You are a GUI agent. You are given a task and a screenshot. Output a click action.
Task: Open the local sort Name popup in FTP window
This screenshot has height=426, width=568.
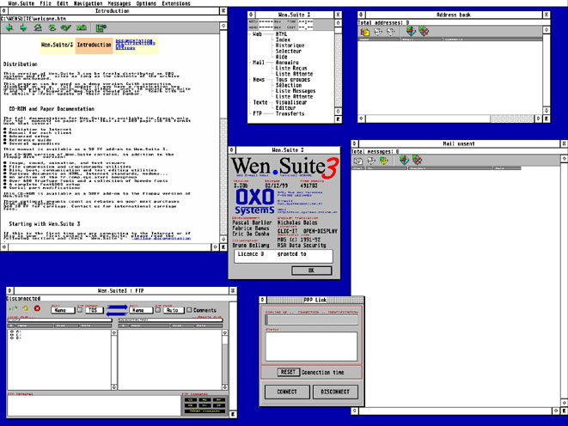[63, 310]
